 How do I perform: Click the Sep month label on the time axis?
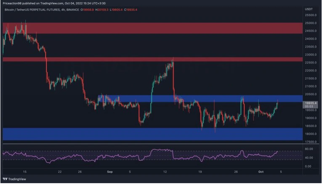[x=110, y=172]
